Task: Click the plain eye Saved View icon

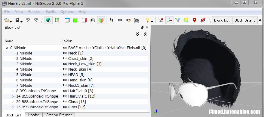Action: coord(120,20)
